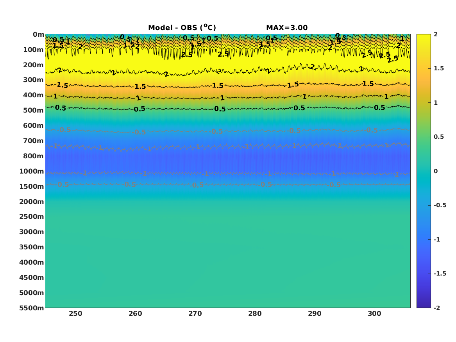Click the "200m" depth axis label
The height and width of the screenshot is (342, 456).
click(x=34, y=65)
